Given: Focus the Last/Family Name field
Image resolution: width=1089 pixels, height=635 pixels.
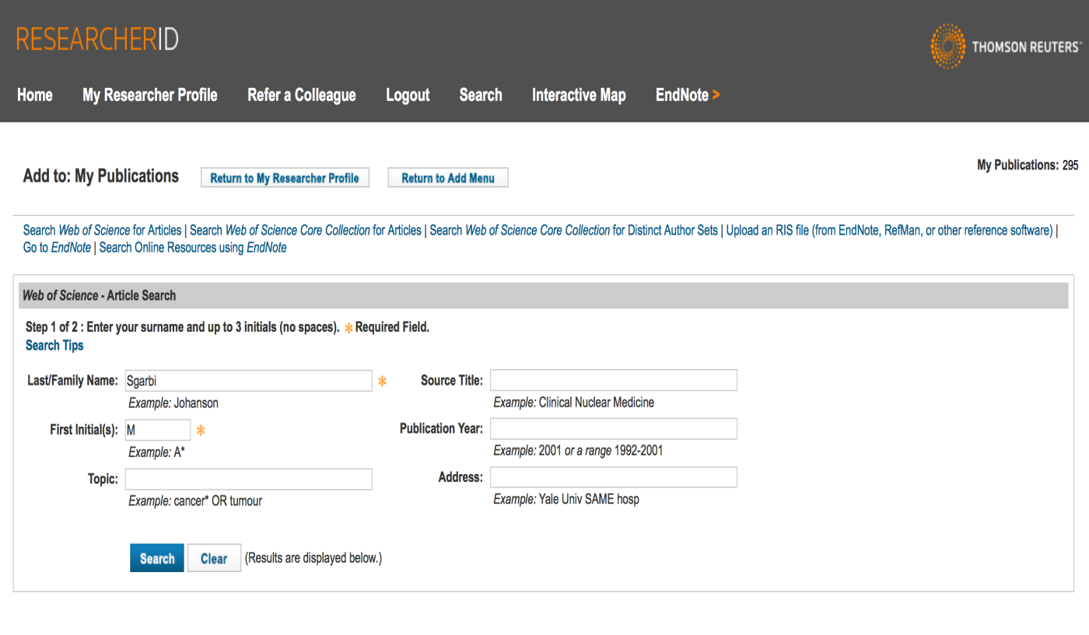Looking at the screenshot, I should tap(249, 381).
